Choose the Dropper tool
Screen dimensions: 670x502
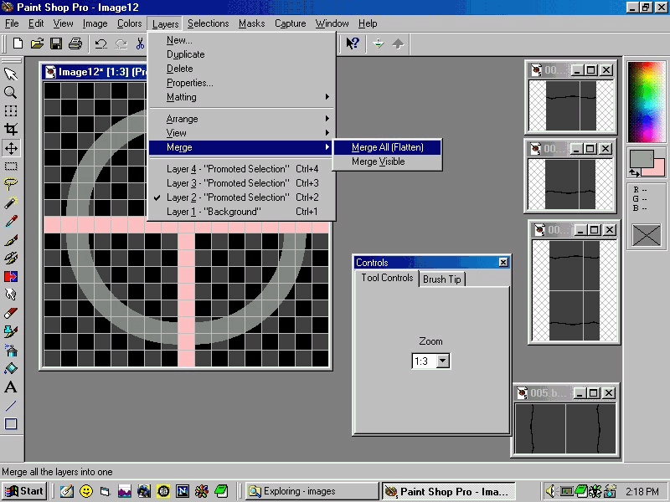click(x=11, y=222)
